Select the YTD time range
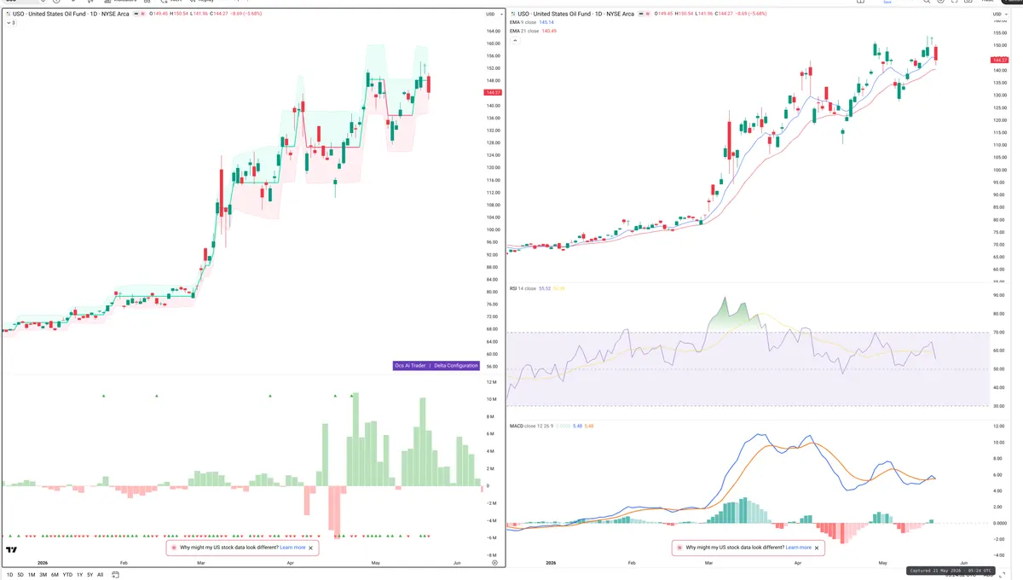1023x580 pixels. click(67, 575)
